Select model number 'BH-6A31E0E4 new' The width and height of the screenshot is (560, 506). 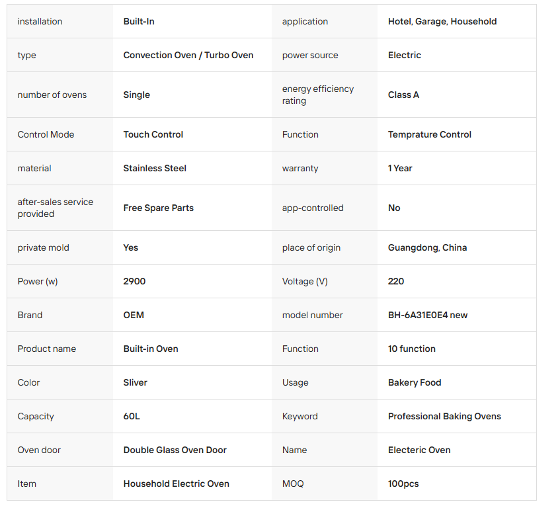pos(428,315)
